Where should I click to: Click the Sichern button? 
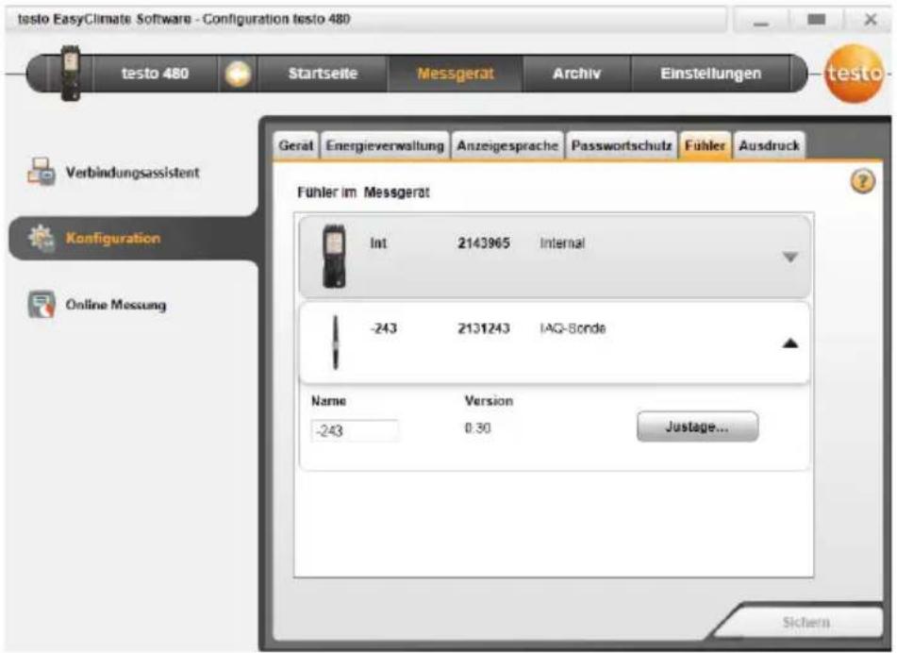point(806,622)
